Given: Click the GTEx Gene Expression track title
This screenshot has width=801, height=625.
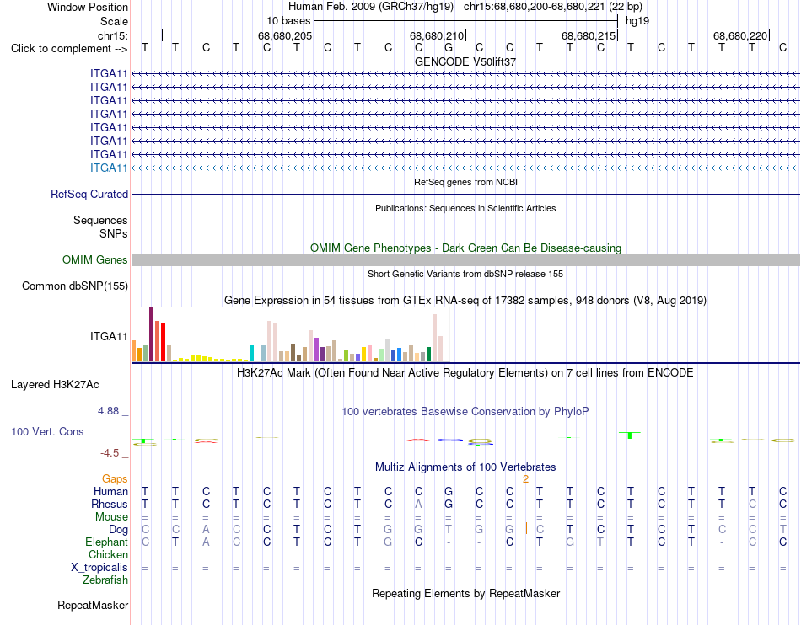Looking at the screenshot, I should 465,301.
